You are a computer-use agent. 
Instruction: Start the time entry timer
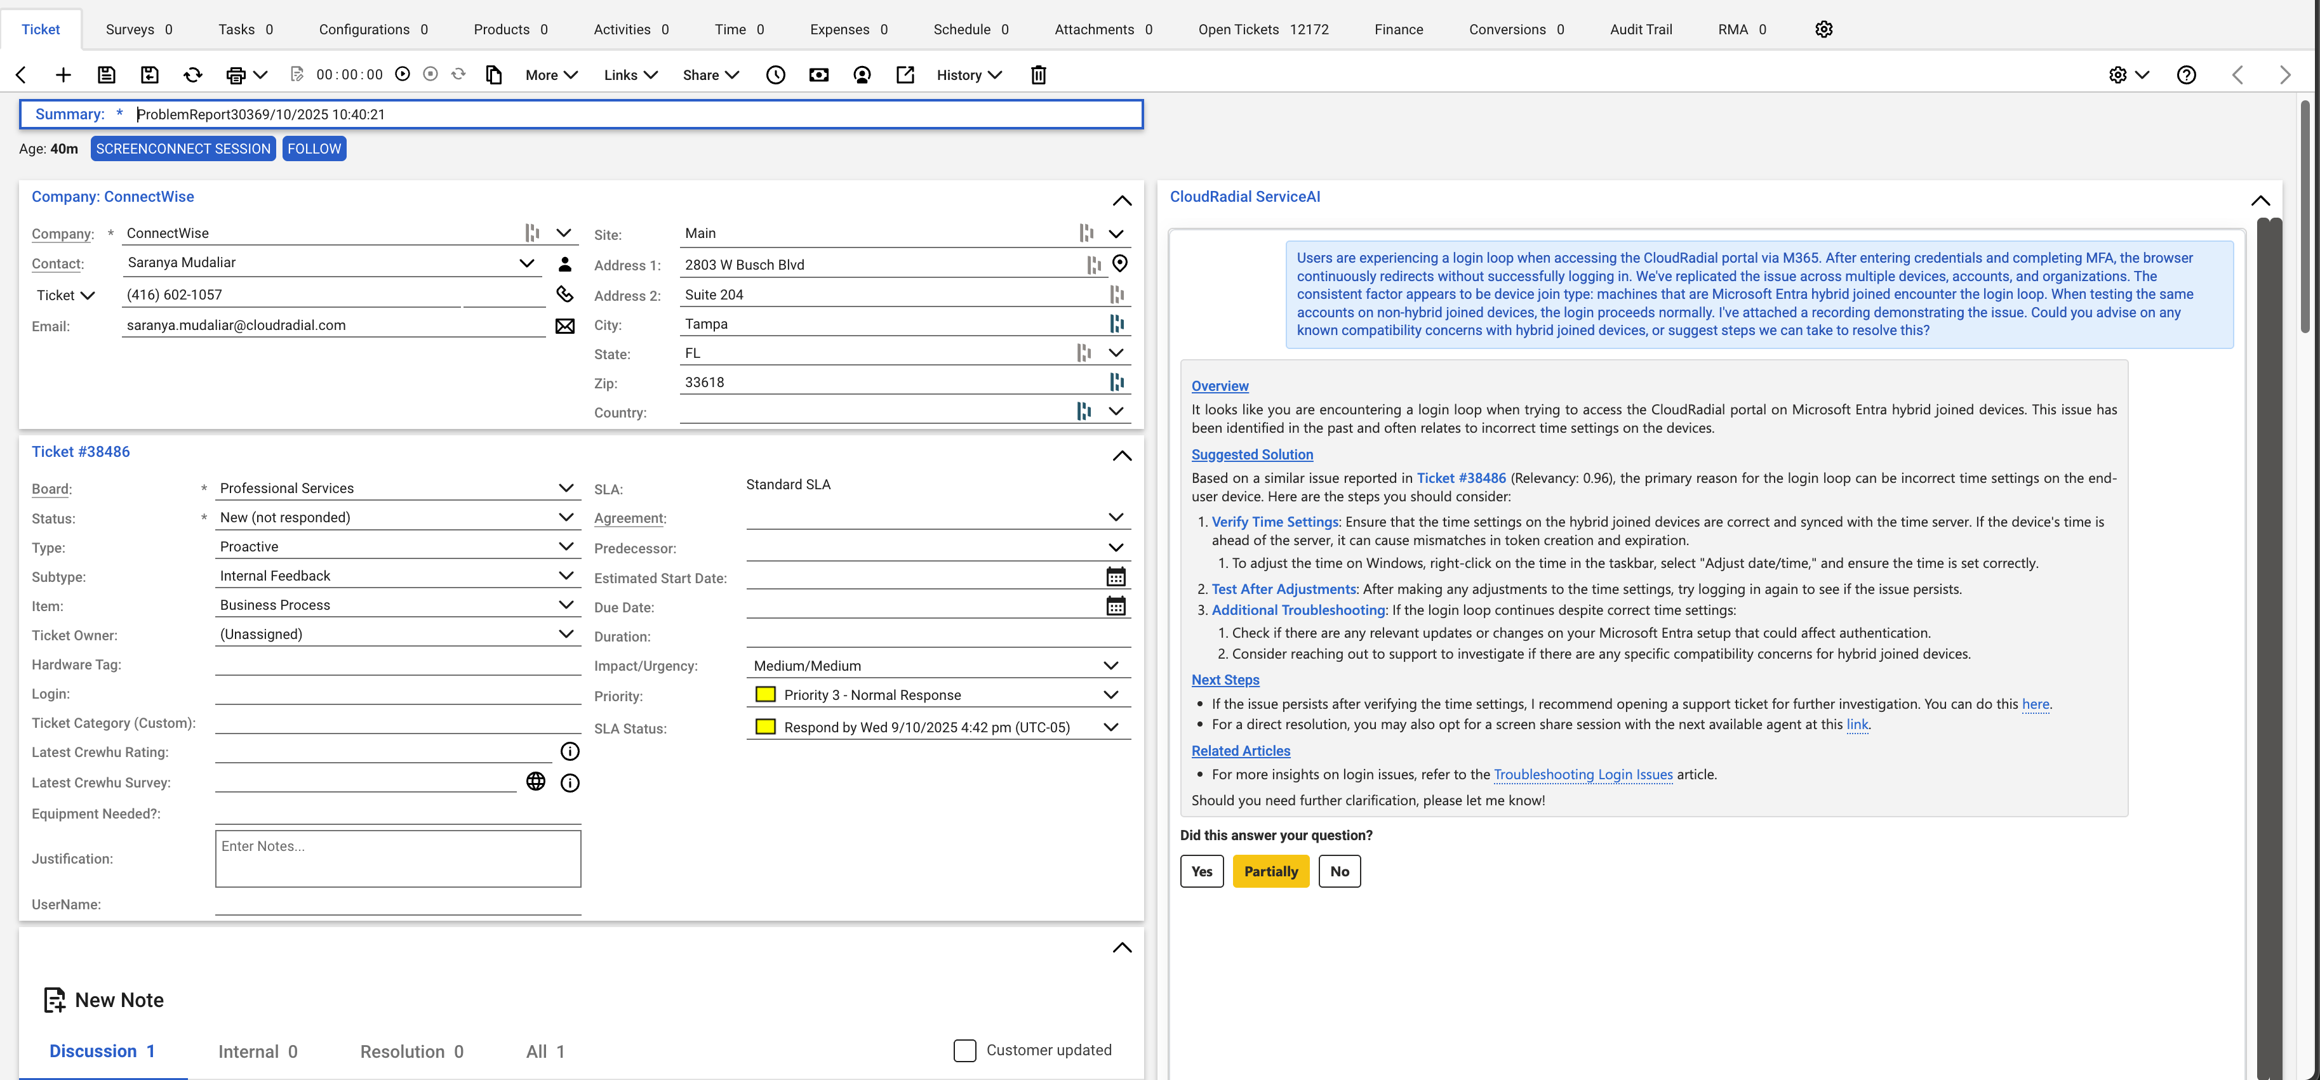(x=402, y=75)
